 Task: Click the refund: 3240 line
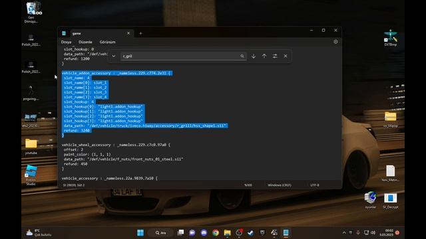pyautogui.click(x=77, y=131)
